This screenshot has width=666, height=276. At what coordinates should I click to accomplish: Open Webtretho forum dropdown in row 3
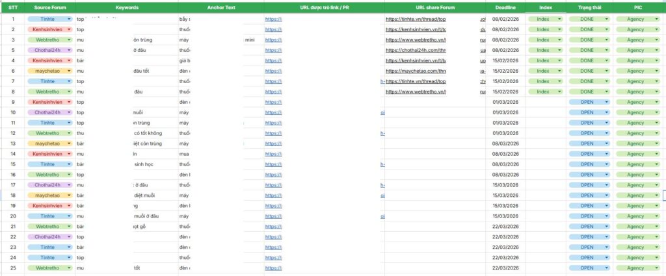click(50, 40)
